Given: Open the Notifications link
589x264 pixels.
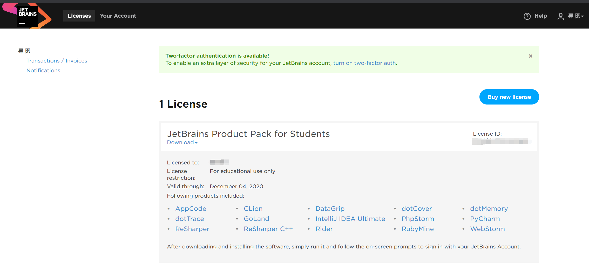Looking at the screenshot, I should [x=43, y=71].
